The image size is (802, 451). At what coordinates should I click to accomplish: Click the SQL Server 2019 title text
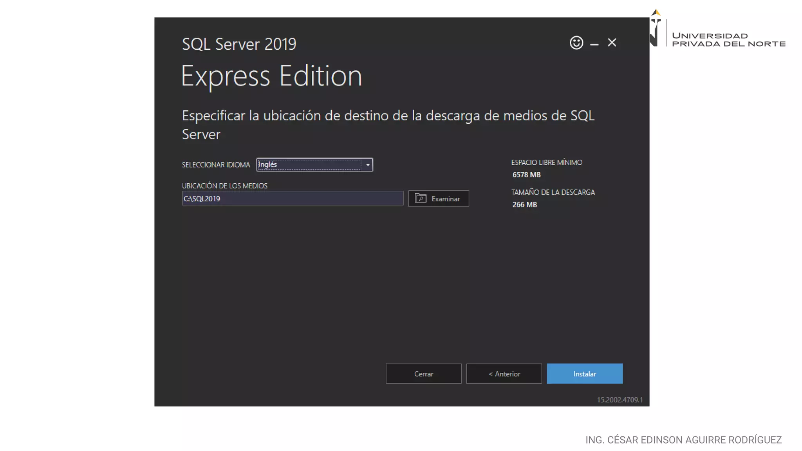239,44
